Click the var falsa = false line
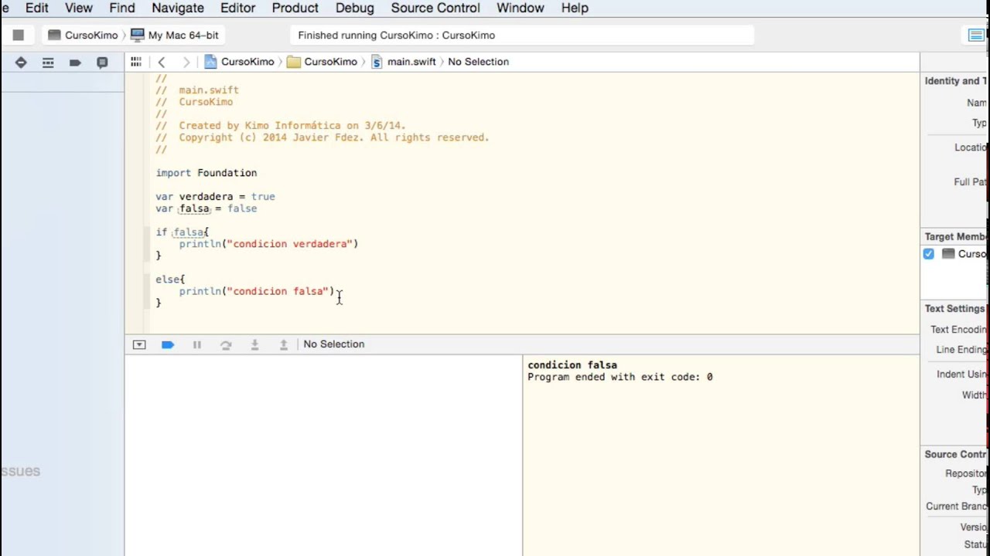The image size is (990, 556). [x=207, y=208]
